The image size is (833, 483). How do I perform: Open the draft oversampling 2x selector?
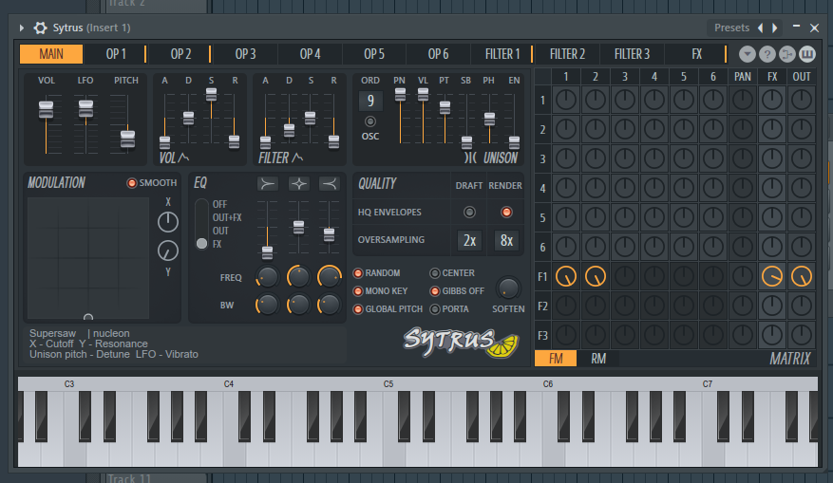point(469,240)
